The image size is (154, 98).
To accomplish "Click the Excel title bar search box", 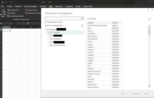I will click(99, 2).
